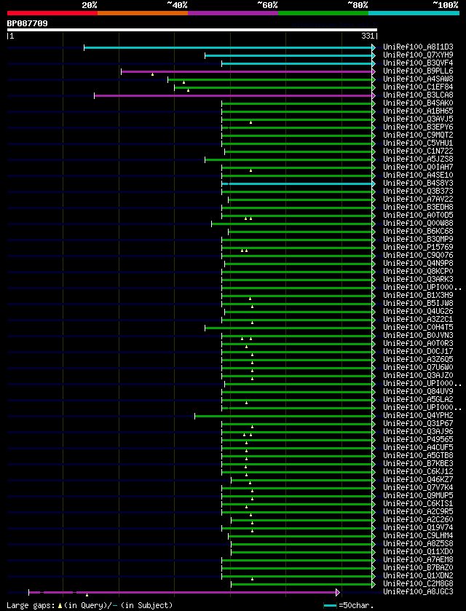Click the query end position label 331
Screen dimensions: 466x611
tap(368, 36)
